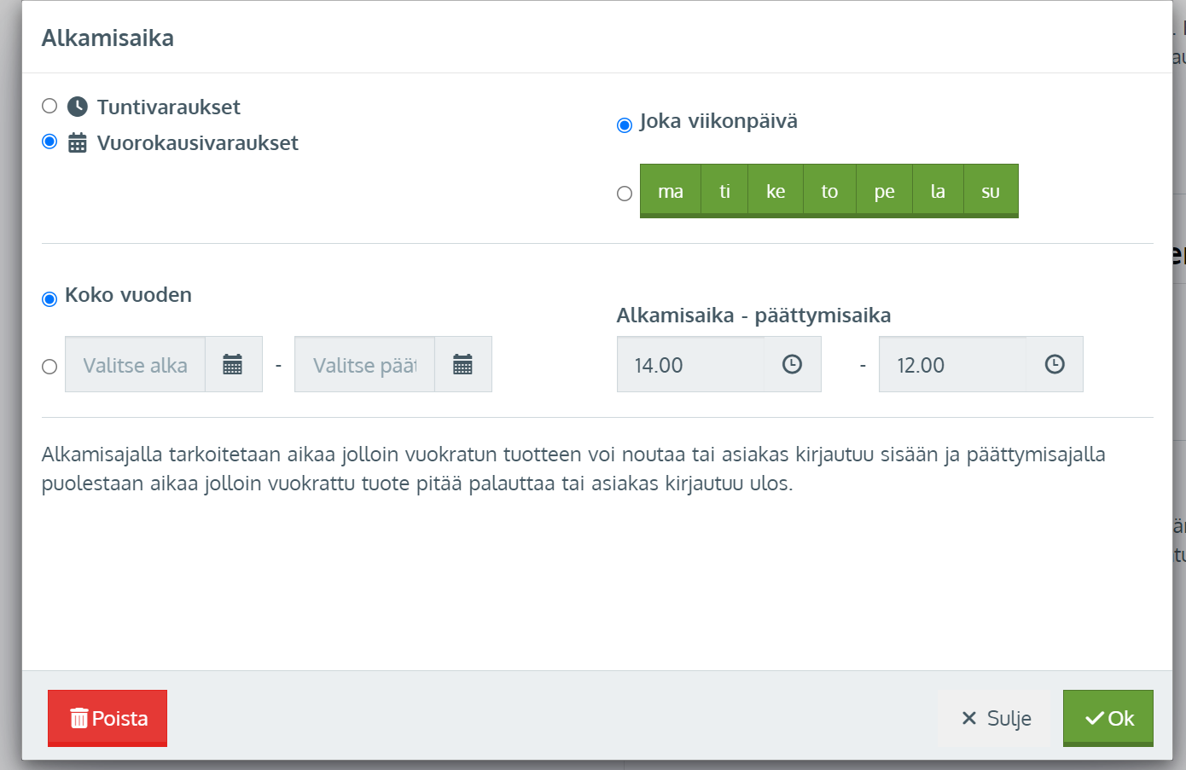Click the clock icon beside 14.00

pos(792,365)
